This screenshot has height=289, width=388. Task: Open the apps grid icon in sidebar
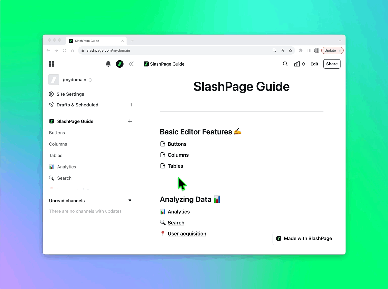(52, 64)
